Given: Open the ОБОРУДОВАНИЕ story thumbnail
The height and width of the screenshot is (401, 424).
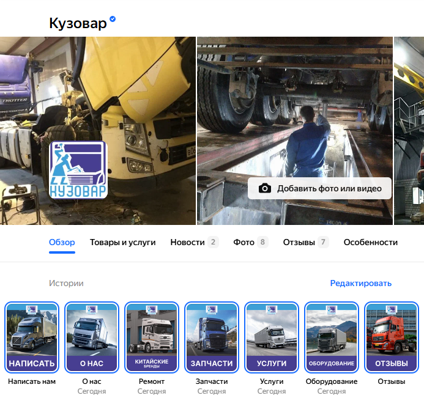Looking at the screenshot, I should (x=332, y=337).
